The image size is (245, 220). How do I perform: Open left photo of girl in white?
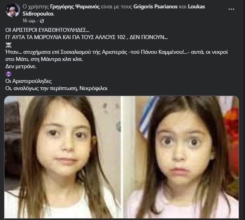63,157
